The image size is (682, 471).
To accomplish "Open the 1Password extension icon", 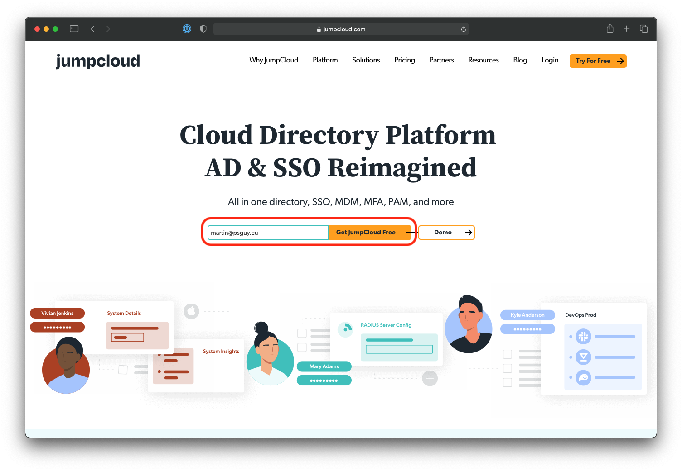I will click(x=187, y=29).
